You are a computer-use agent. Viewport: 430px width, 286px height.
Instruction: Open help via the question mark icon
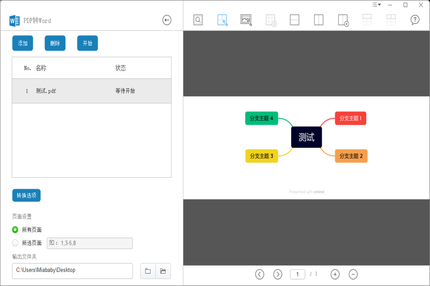414,19
